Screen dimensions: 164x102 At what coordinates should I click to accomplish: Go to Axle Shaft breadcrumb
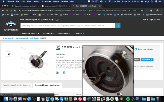tap(34, 38)
